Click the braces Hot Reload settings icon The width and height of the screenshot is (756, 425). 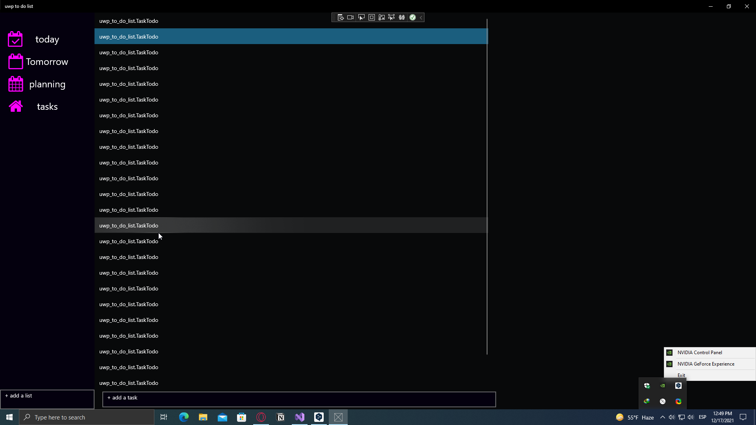point(402,17)
